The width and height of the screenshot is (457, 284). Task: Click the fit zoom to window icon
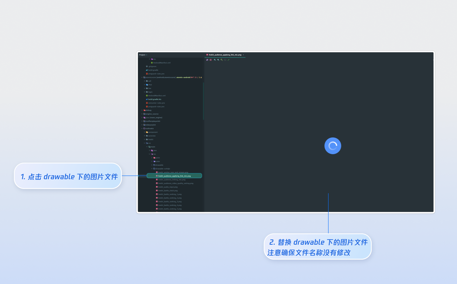click(225, 60)
